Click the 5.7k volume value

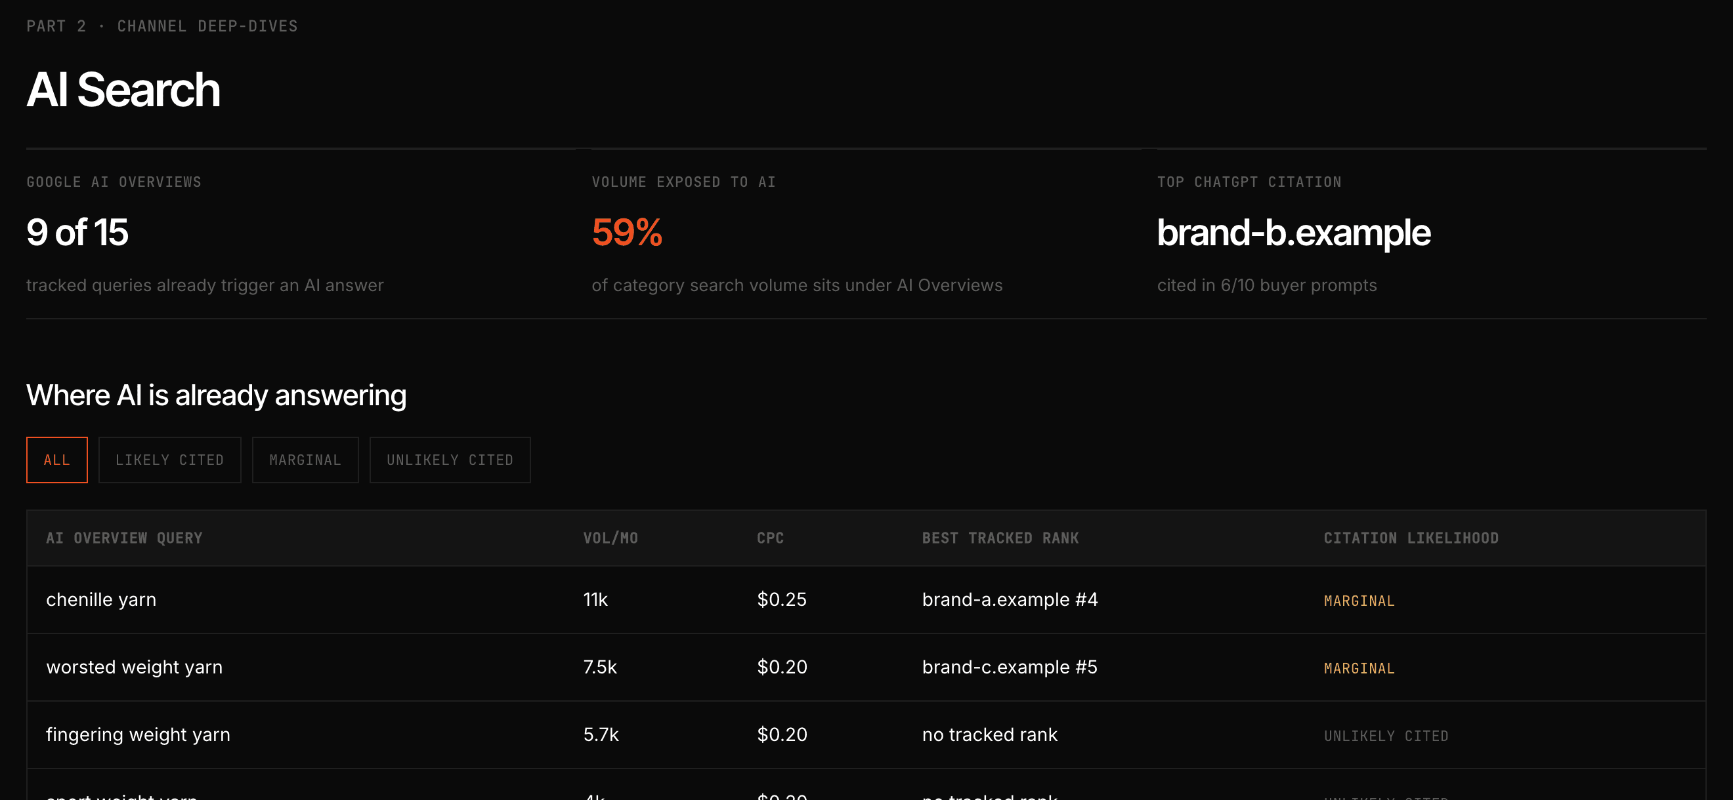point(601,734)
